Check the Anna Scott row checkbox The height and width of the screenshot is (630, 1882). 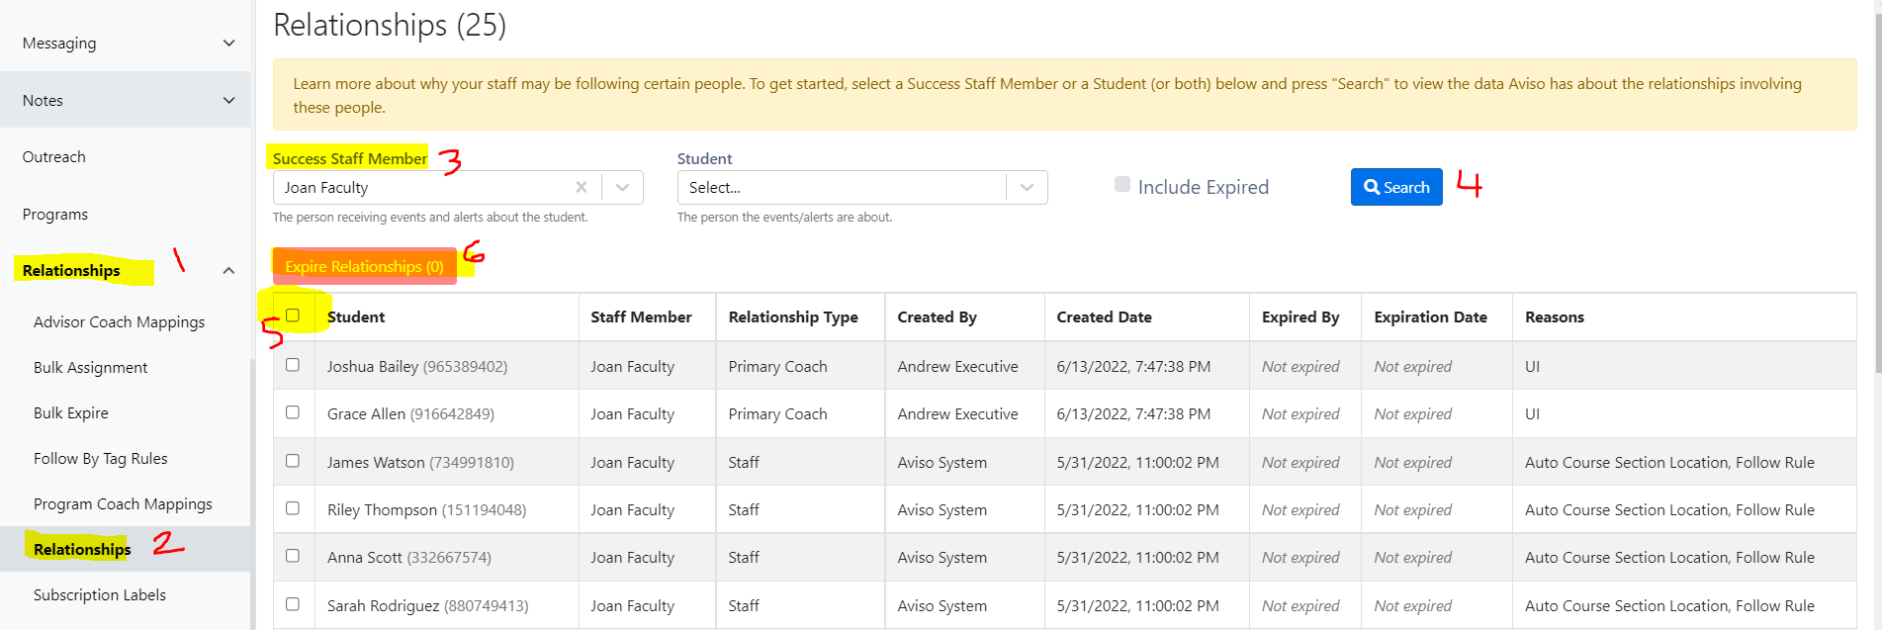pyautogui.click(x=293, y=556)
